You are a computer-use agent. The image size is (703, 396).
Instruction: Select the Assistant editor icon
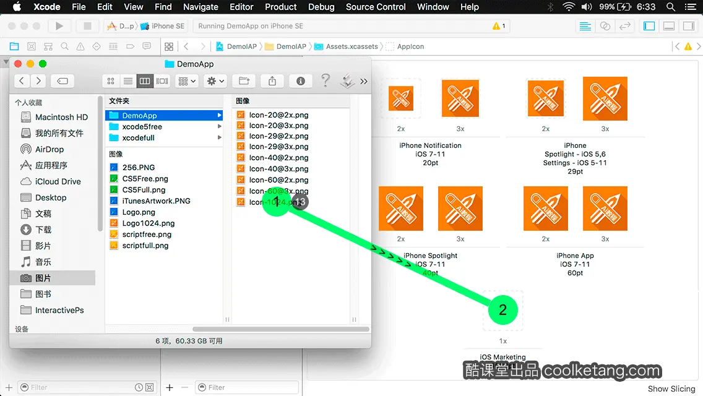click(605, 26)
